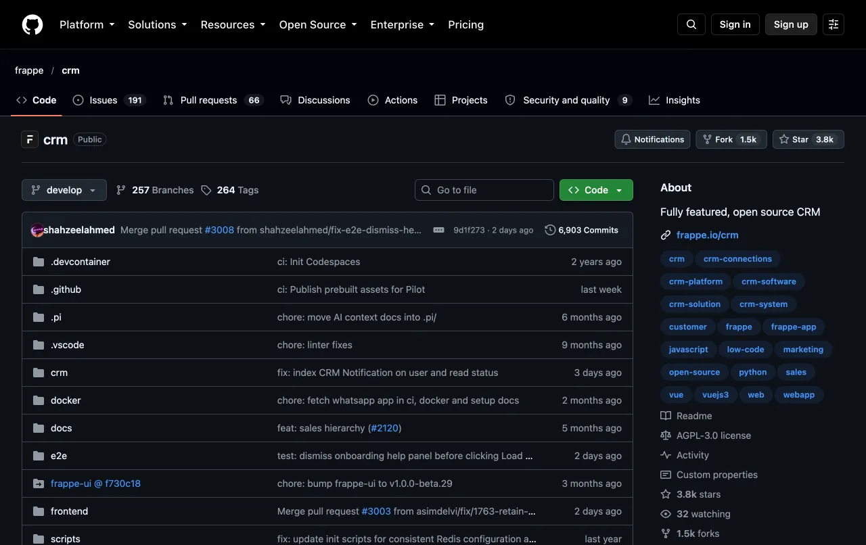
Task: Open the develop branch dropdown
Action: tap(64, 190)
